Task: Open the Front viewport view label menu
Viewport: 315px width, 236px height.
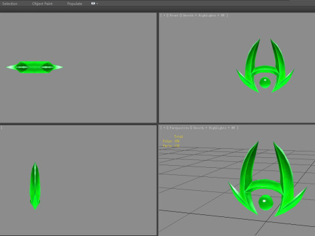Action: coord(174,15)
